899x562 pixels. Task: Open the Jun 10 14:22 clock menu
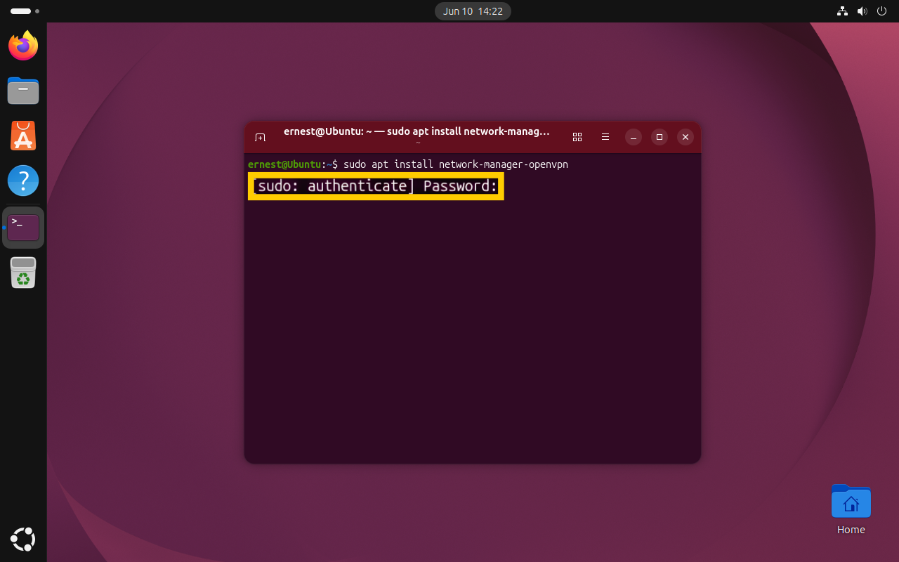point(473,11)
